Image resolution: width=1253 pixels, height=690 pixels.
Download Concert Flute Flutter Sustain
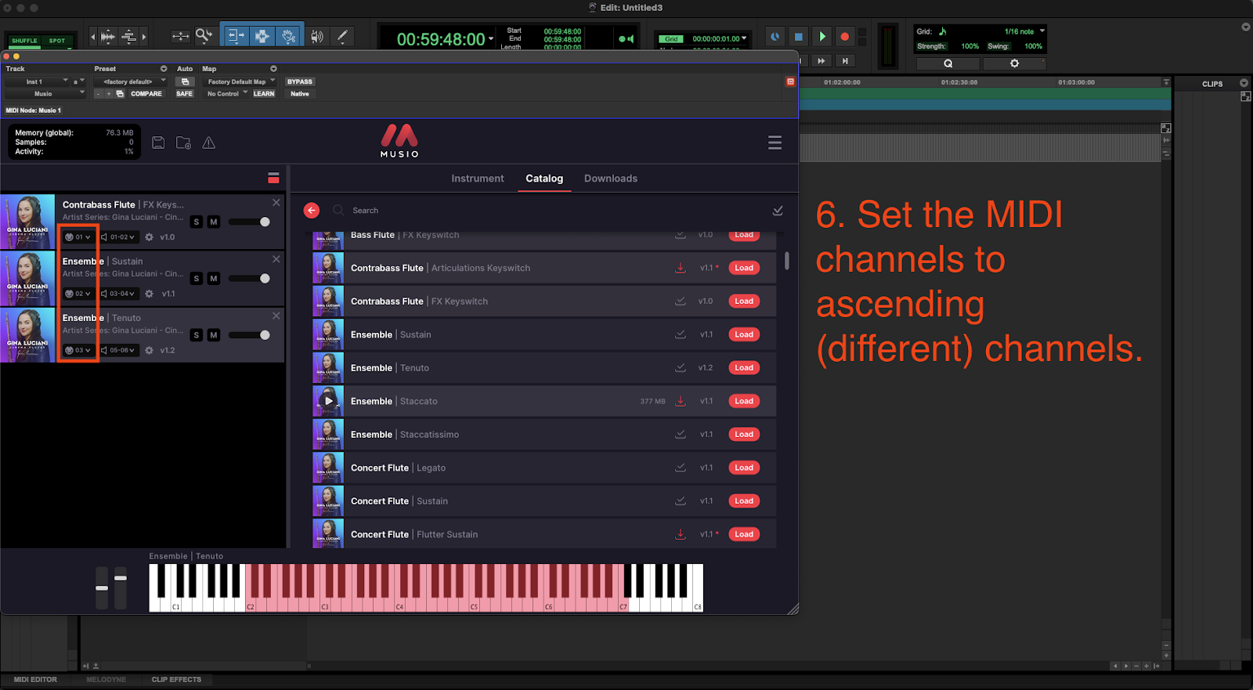(x=681, y=534)
